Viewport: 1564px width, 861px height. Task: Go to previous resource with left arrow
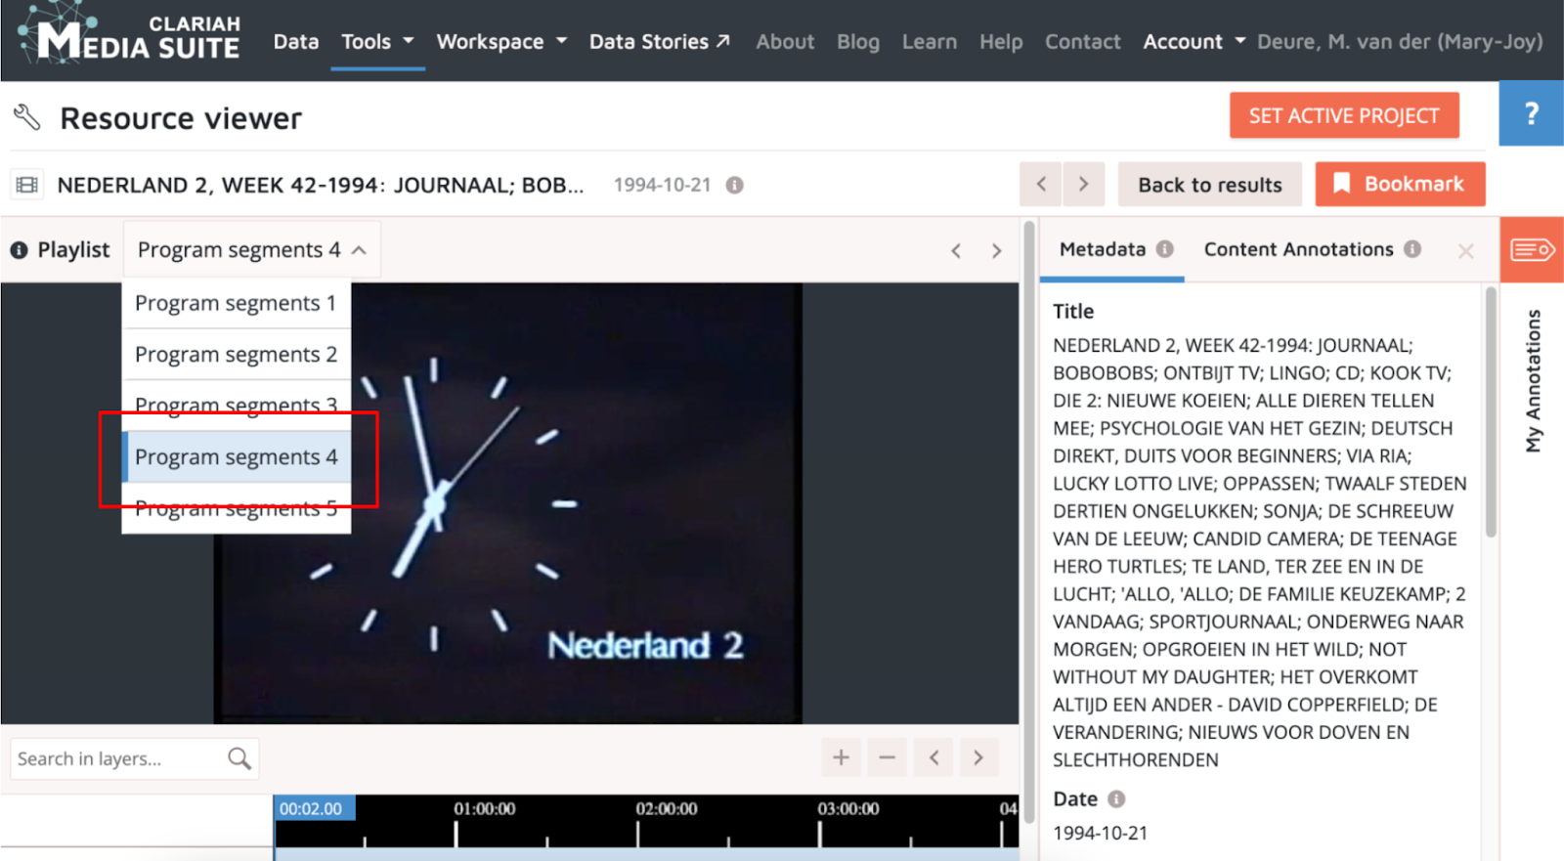pyautogui.click(x=1041, y=184)
